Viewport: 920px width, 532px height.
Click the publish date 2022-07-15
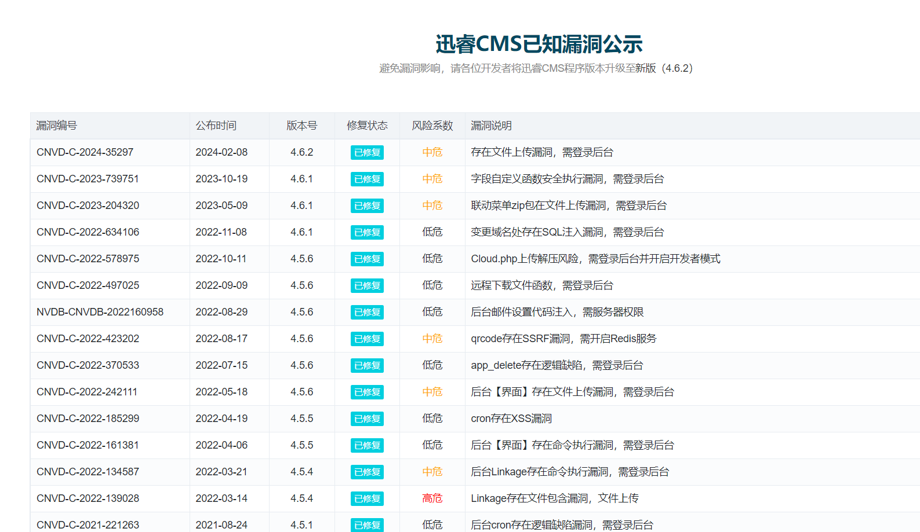(221, 365)
